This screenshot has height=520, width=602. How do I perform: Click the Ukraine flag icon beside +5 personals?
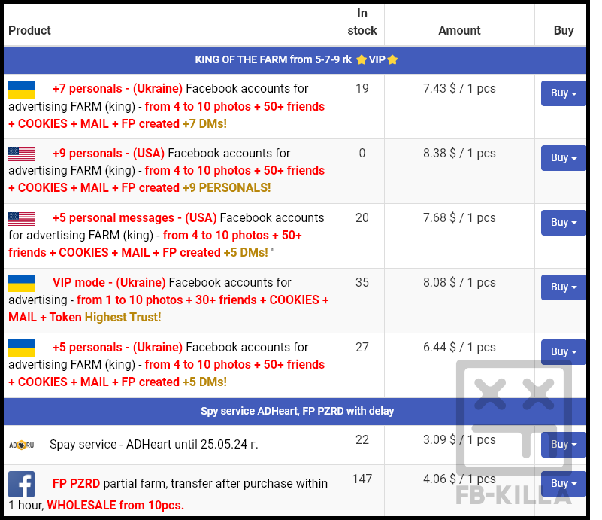[21, 348]
